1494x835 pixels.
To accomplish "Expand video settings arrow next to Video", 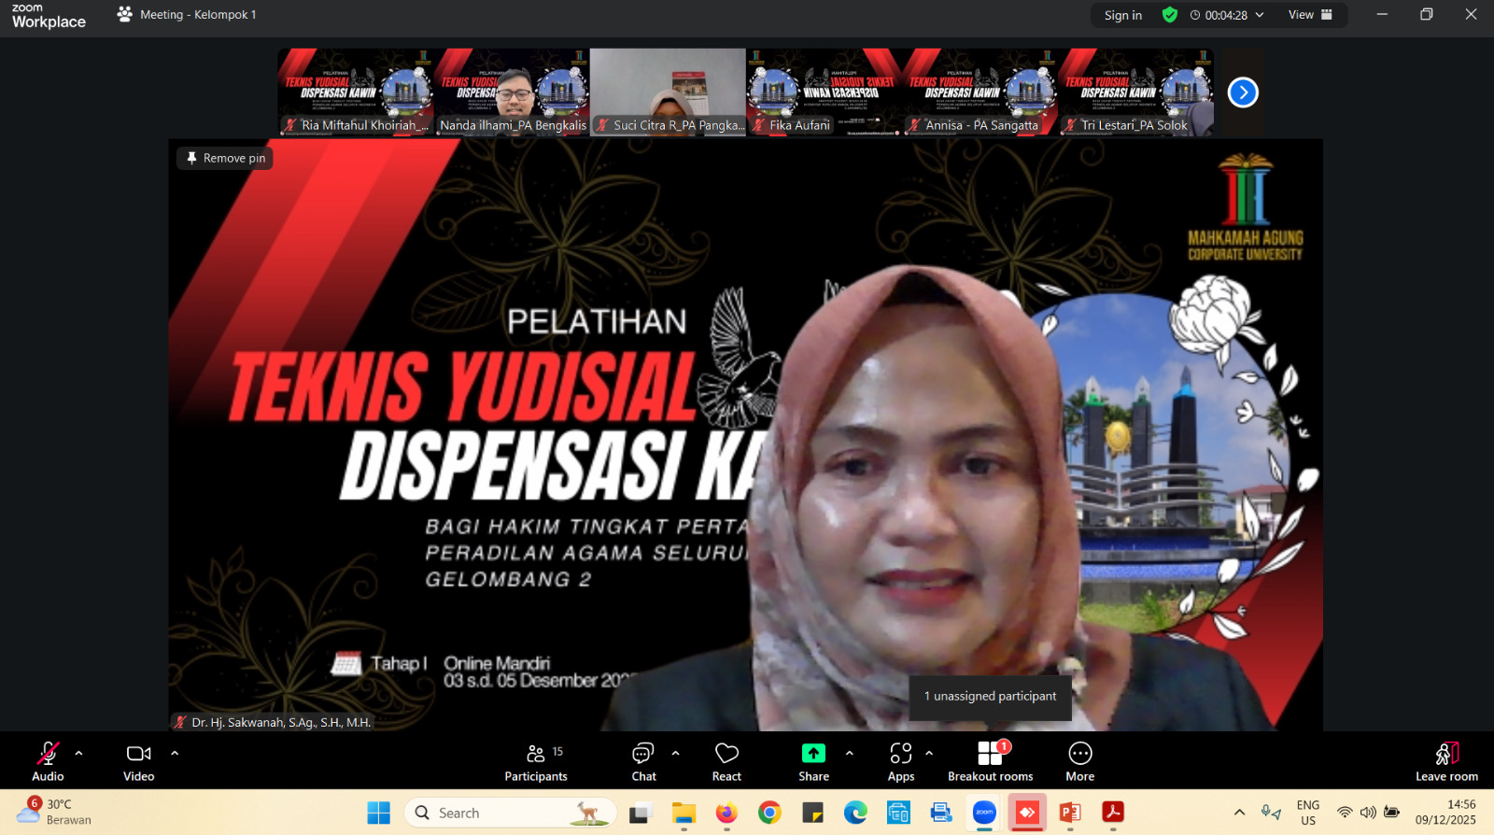I will coord(175,753).
